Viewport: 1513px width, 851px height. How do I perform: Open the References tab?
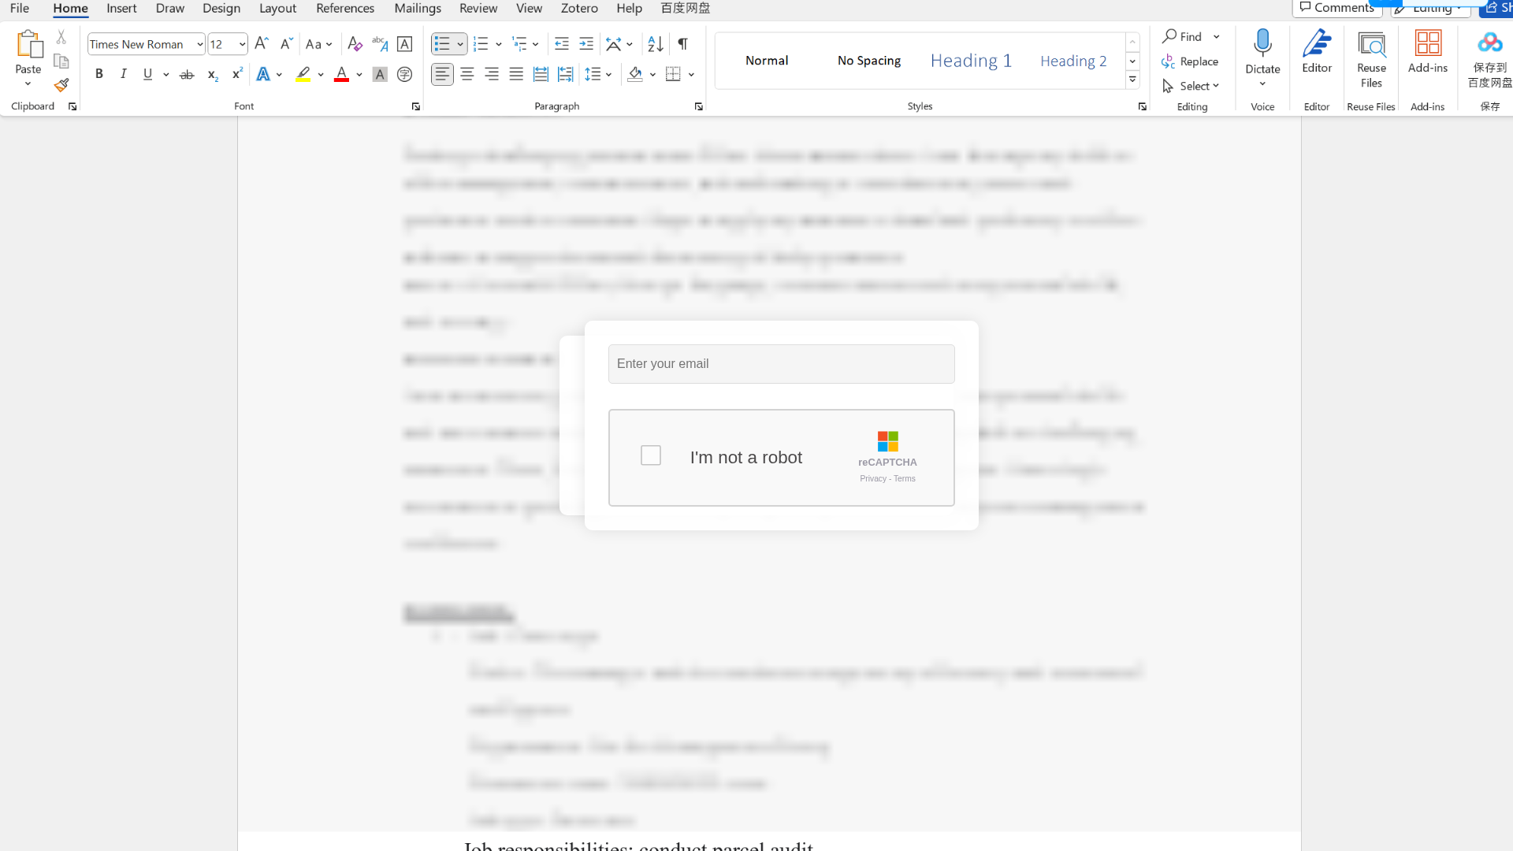coord(345,8)
